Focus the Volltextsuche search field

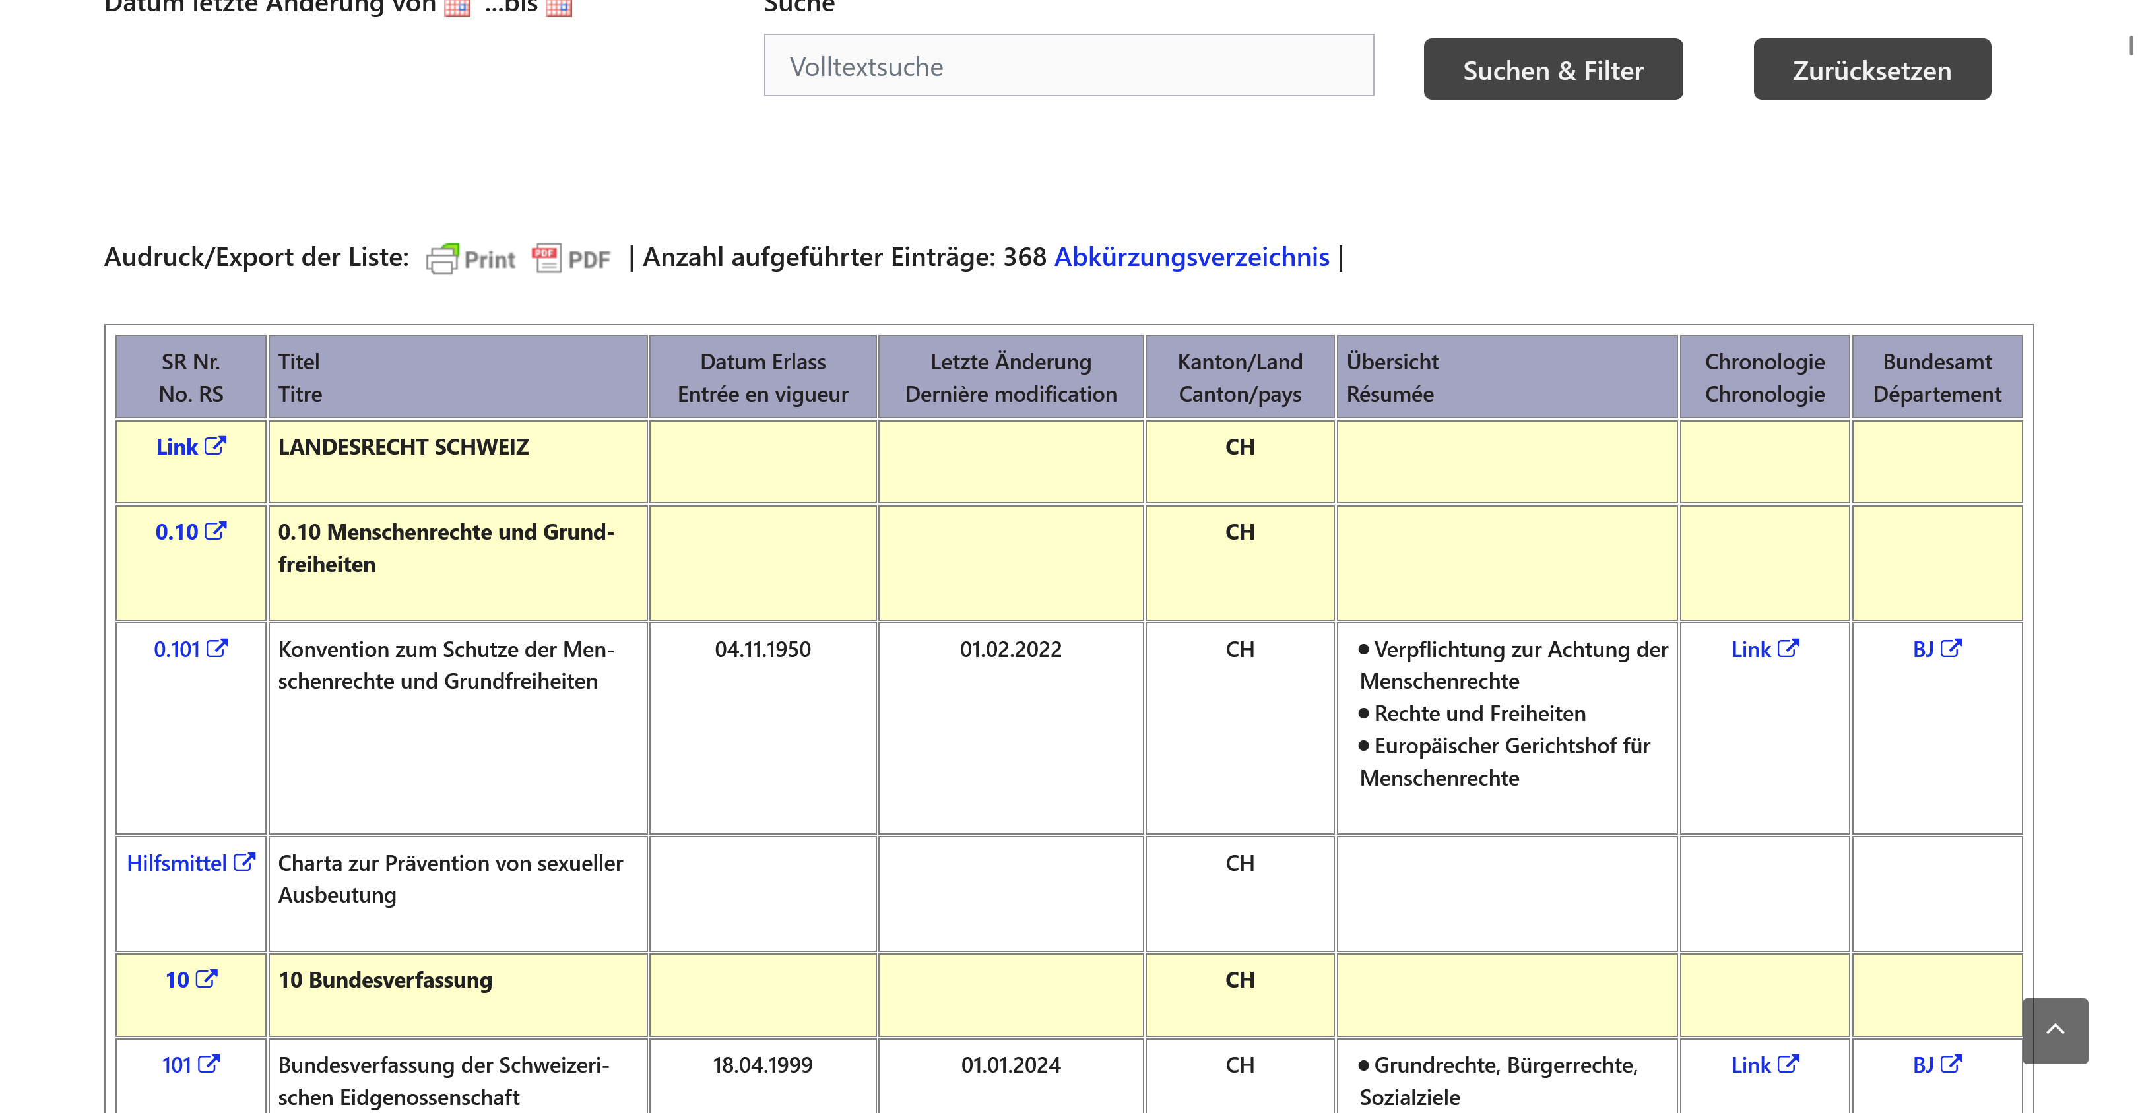pos(1068,65)
